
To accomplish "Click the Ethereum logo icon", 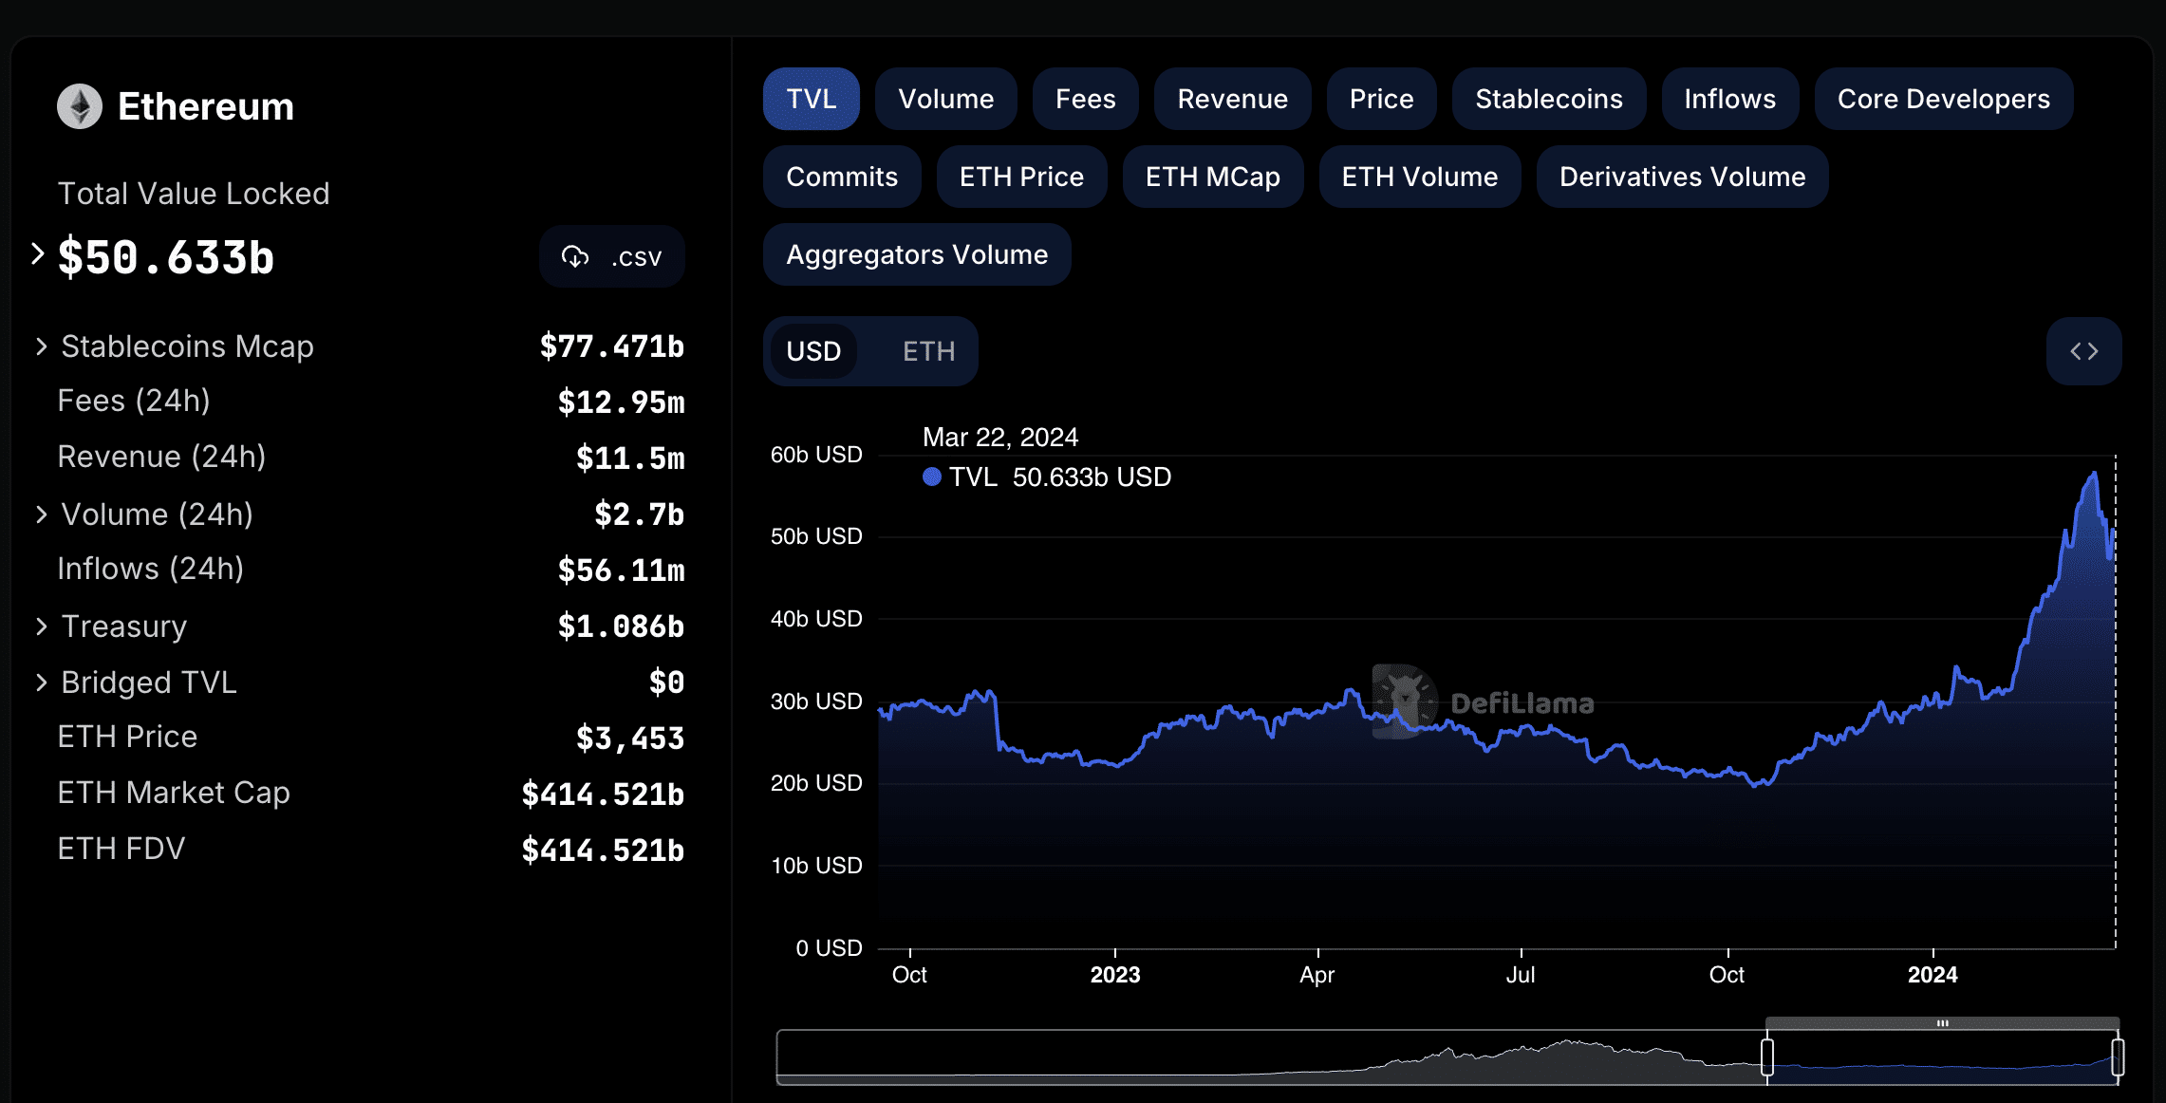I will [x=80, y=106].
